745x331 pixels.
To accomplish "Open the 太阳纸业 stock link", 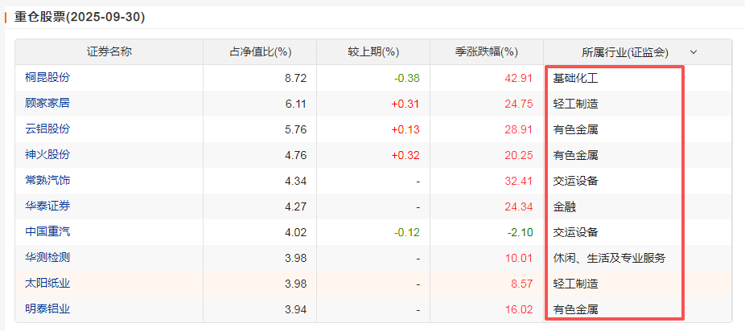I will point(47,284).
